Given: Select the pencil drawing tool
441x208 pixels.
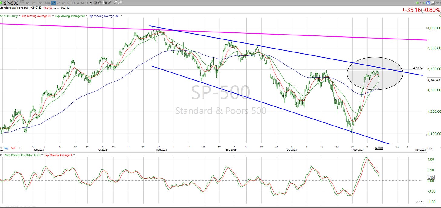Looking at the screenshot, I should [110, 2].
